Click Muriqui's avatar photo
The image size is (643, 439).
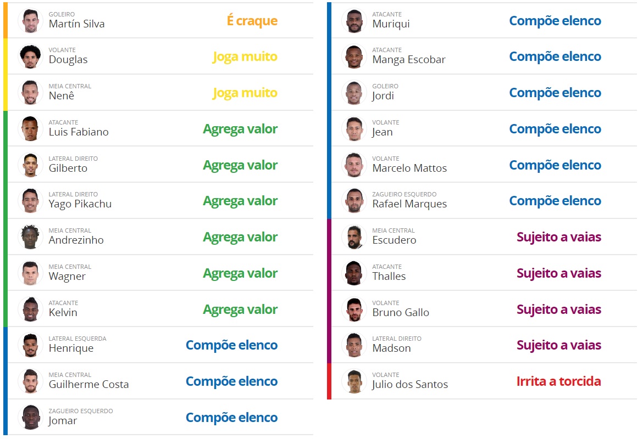[x=353, y=21]
